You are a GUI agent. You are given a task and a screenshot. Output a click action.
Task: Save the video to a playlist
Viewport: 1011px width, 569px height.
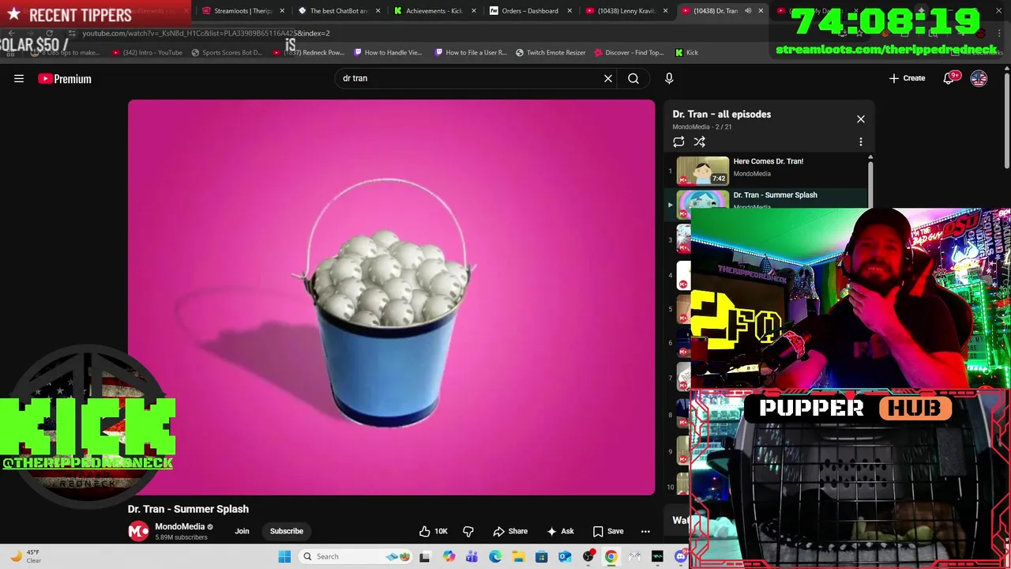tap(608, 531)
